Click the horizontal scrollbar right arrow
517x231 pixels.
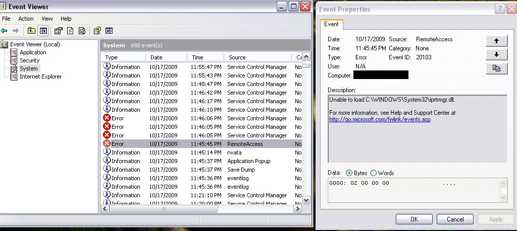298,209
